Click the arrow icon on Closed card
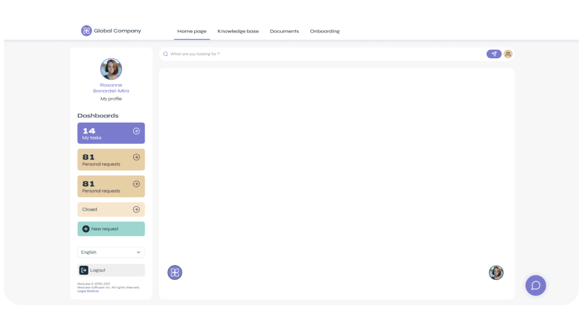Viewport: 584px width, 328px height. pos(136,209)
